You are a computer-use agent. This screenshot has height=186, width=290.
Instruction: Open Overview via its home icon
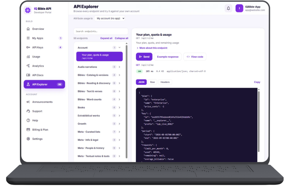pos(28,29)
